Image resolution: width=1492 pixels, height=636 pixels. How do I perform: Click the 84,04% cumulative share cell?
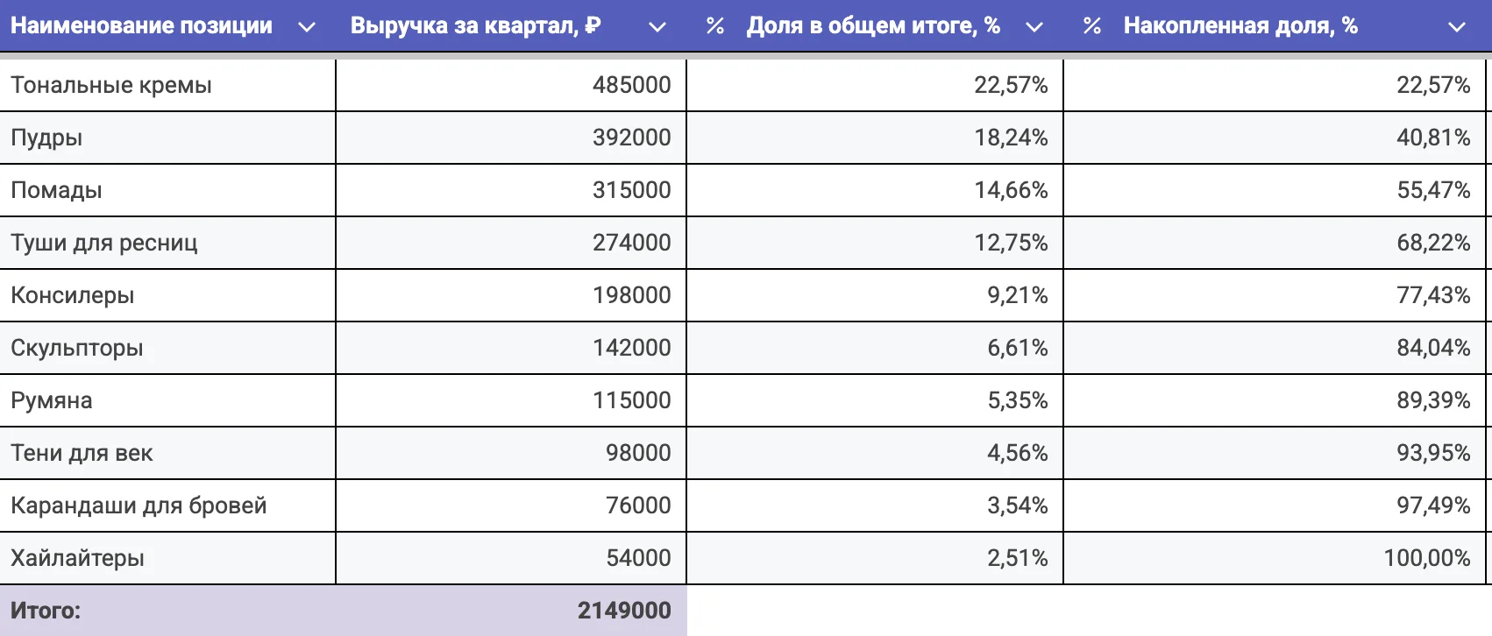1432,348
